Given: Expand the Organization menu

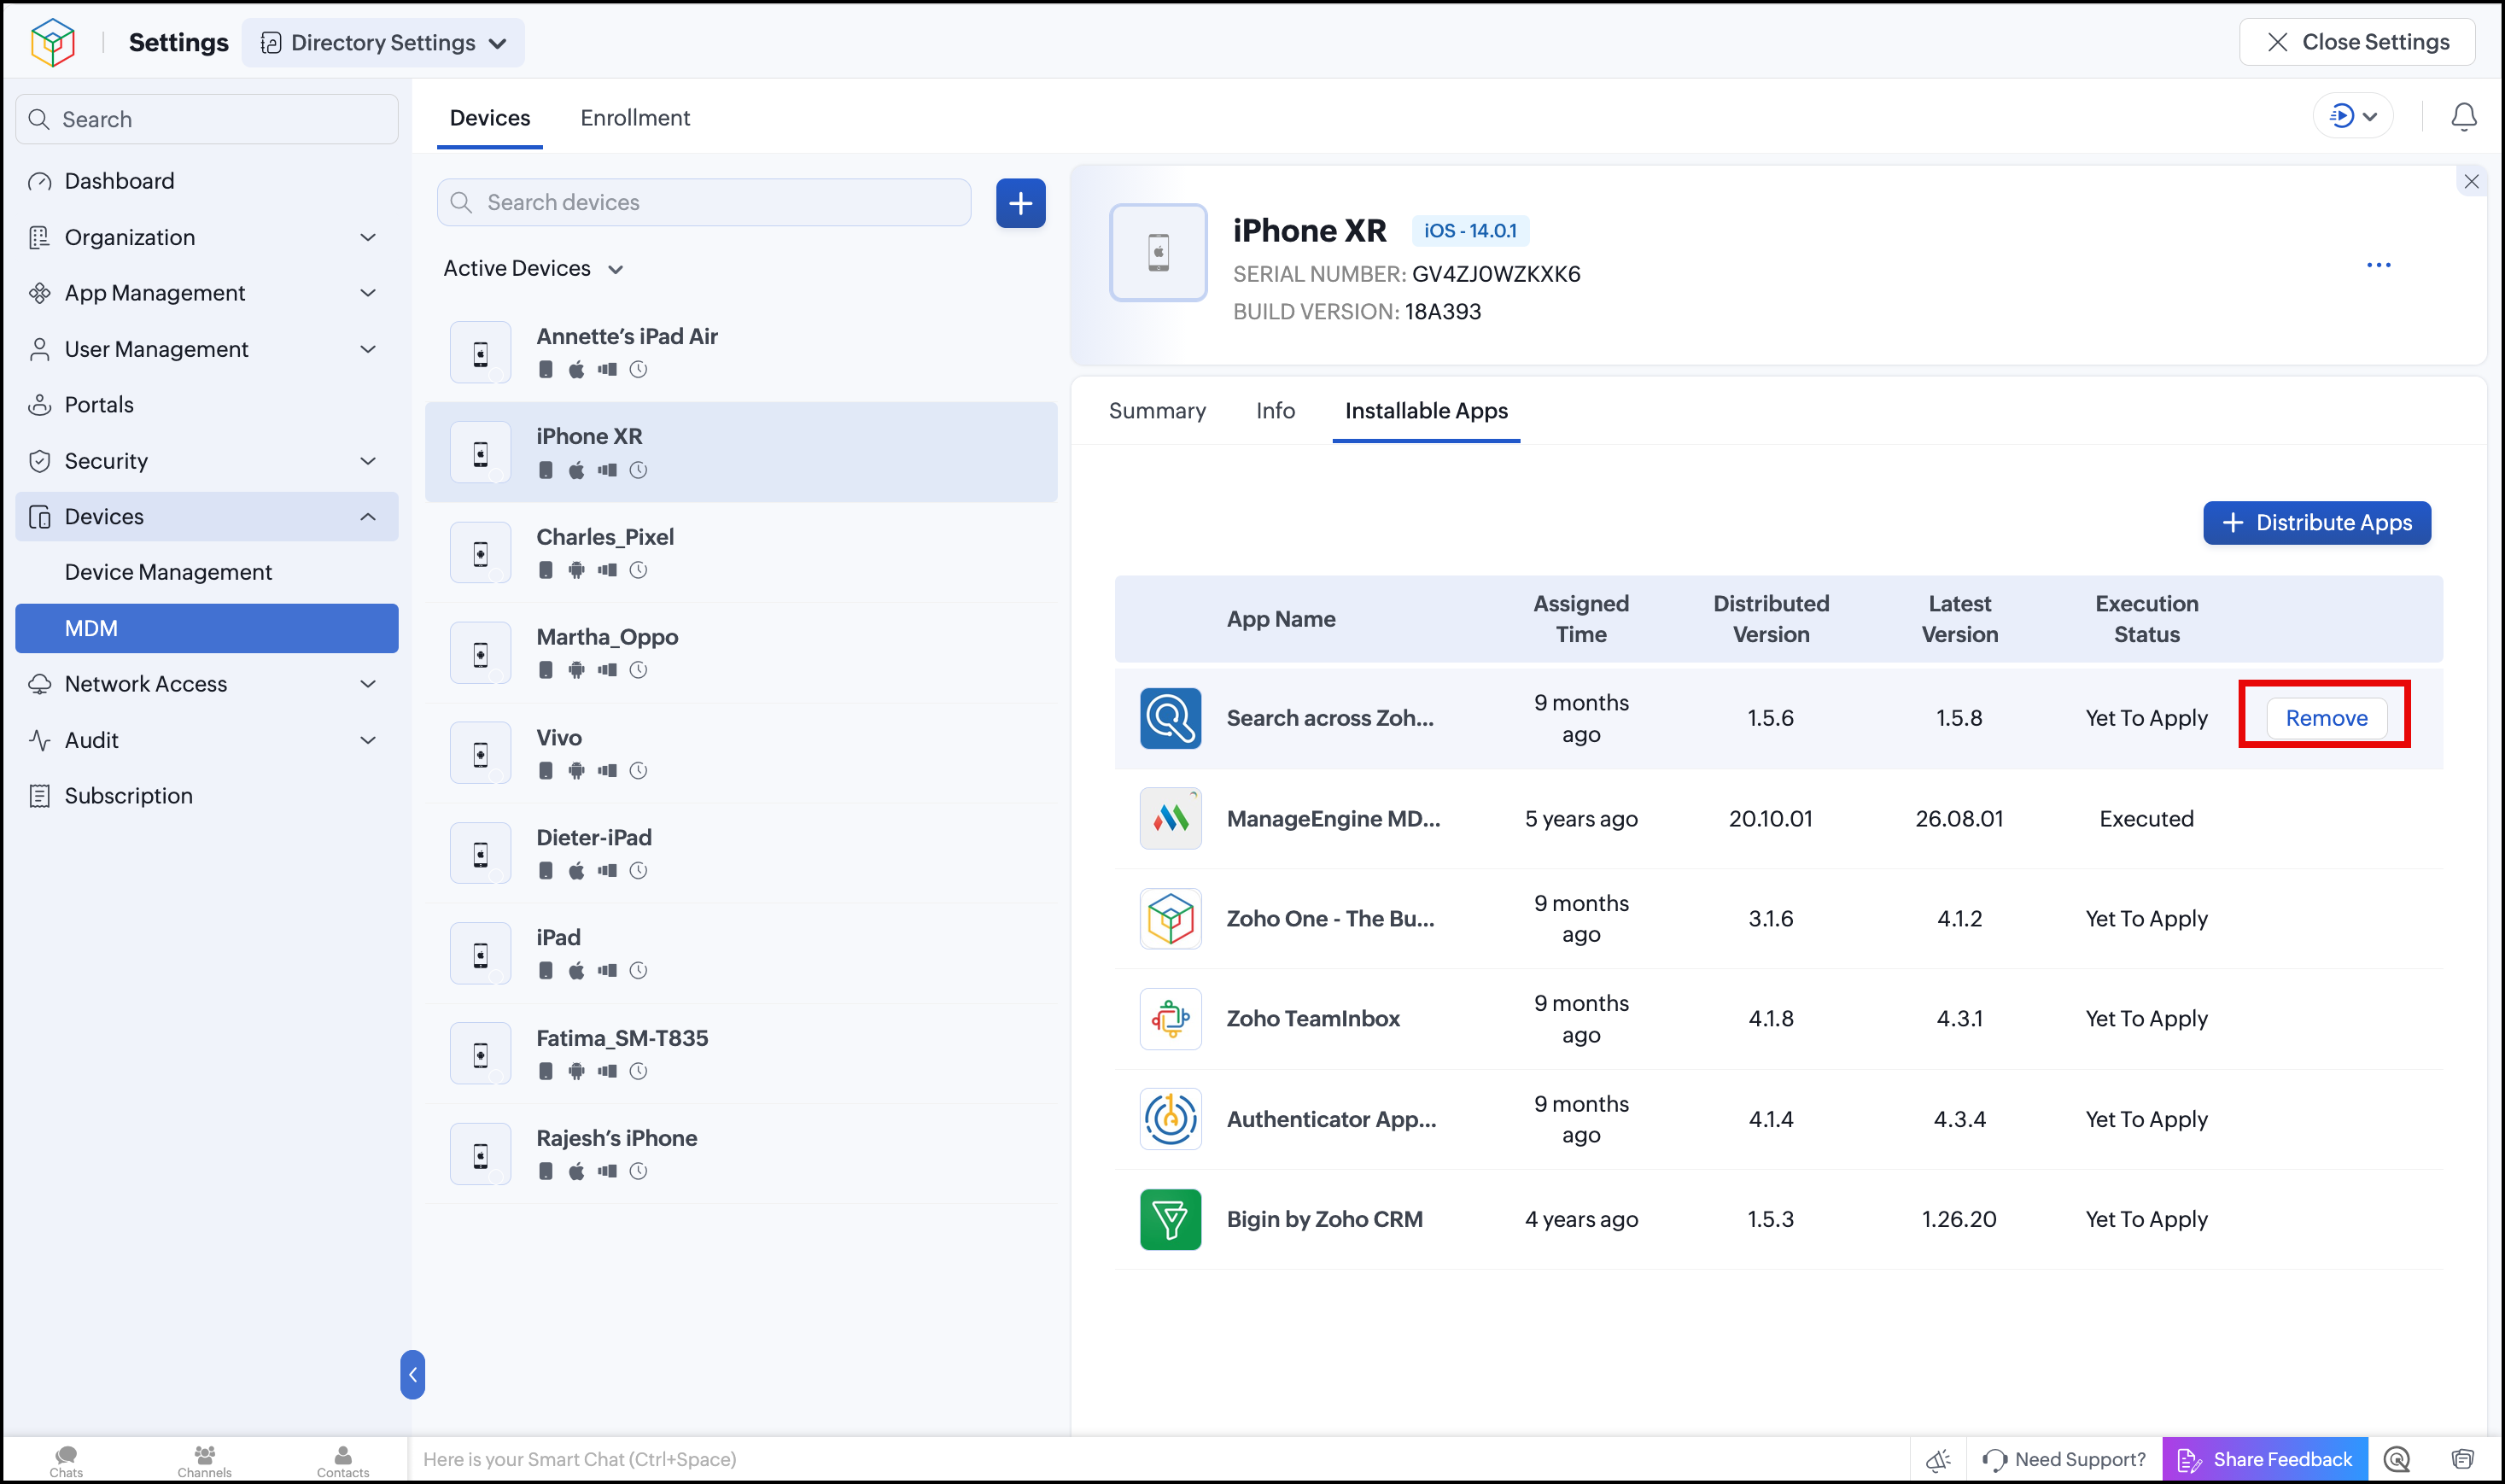Looking at the screenshot, I should point(207,237).
